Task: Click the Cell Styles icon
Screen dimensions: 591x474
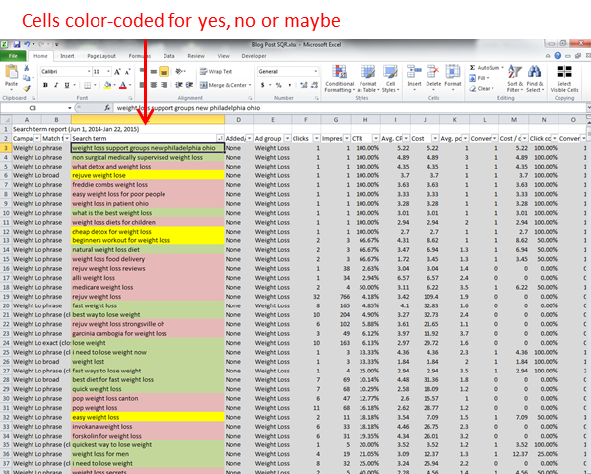Action: point(390,71)
